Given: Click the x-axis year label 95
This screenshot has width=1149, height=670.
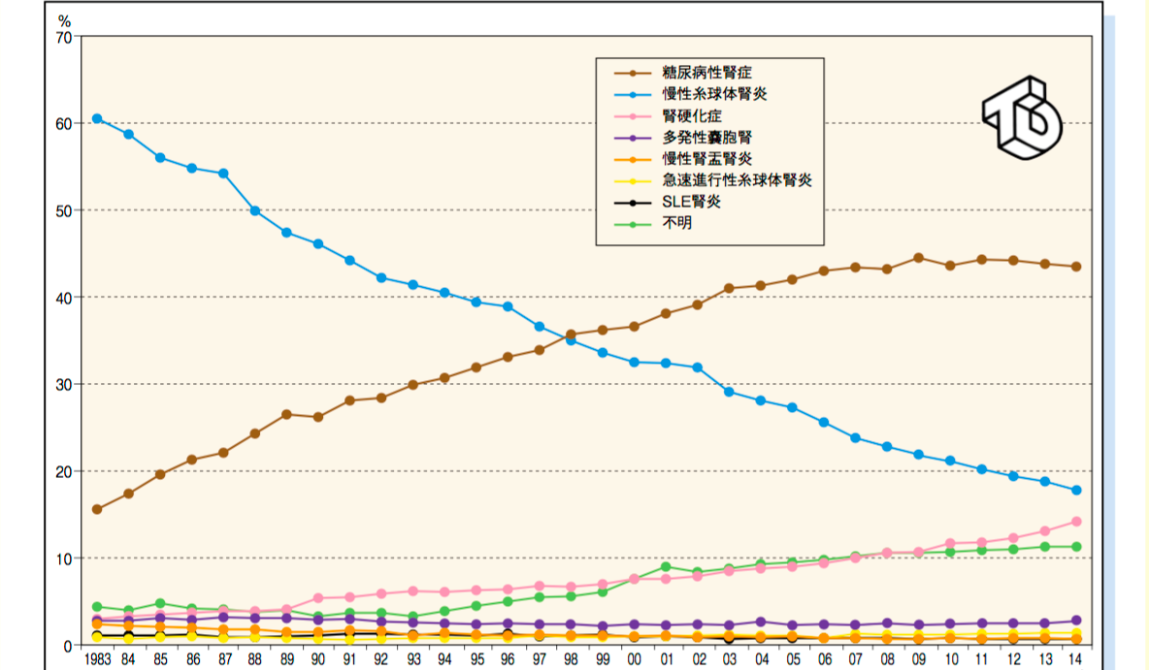Looking at the screenshot, I should pyautogui.click(x=476, y=659).
